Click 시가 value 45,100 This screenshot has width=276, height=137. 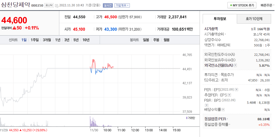(79, 29)
